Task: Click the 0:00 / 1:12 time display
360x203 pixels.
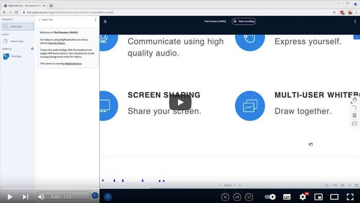Action: click(x=61, y=197)
